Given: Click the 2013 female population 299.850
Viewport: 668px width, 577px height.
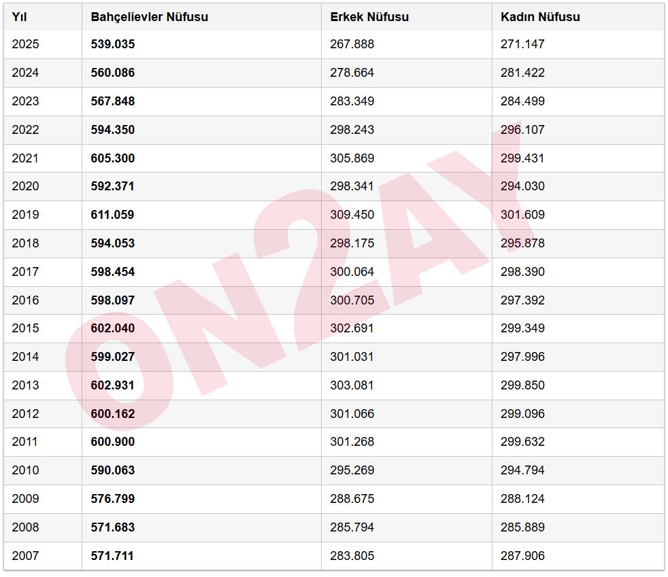Looking at the screenshot, I should 522,385.
